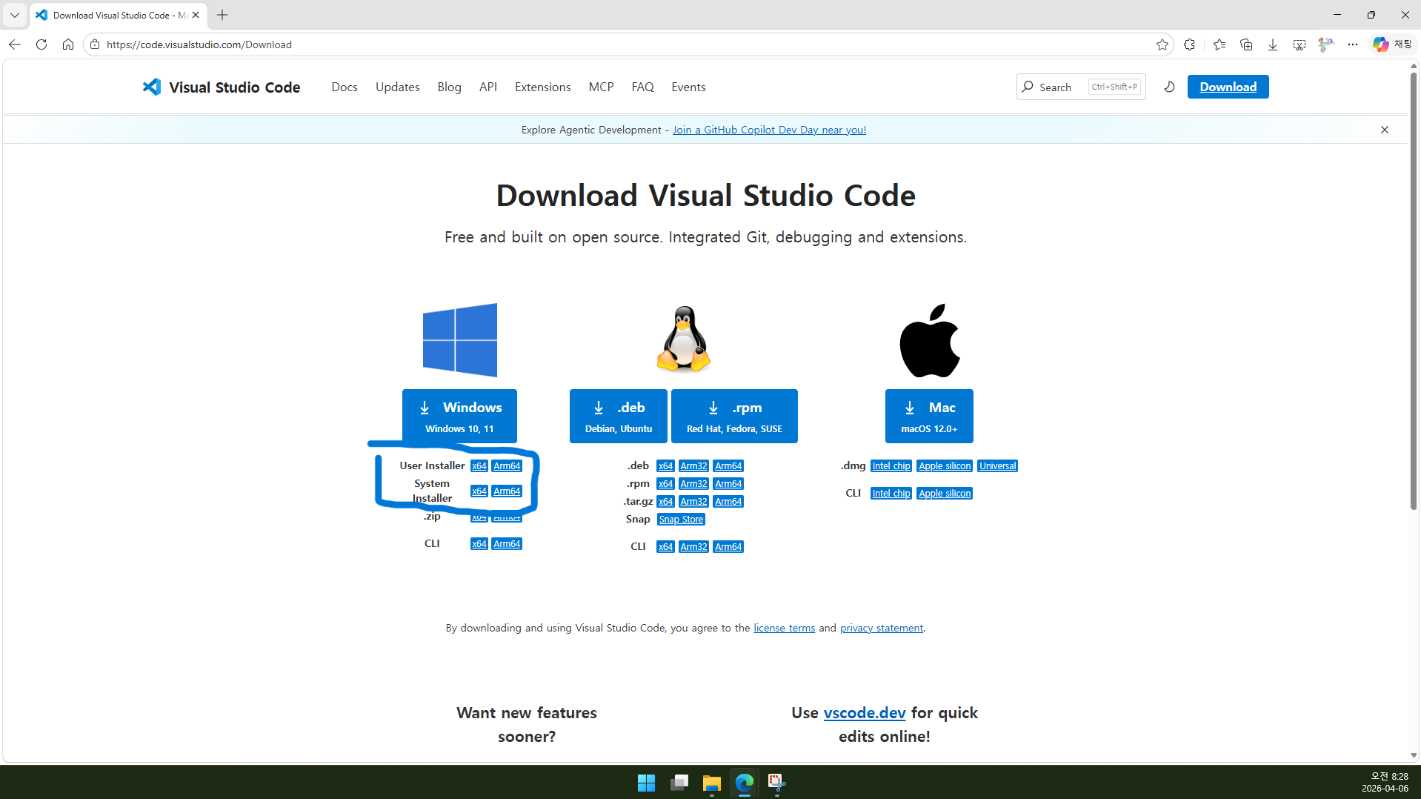This screenshot has width=1421, height=799.
Task: Select Windows CLI Arm64 link
Action: coord(507,544)
